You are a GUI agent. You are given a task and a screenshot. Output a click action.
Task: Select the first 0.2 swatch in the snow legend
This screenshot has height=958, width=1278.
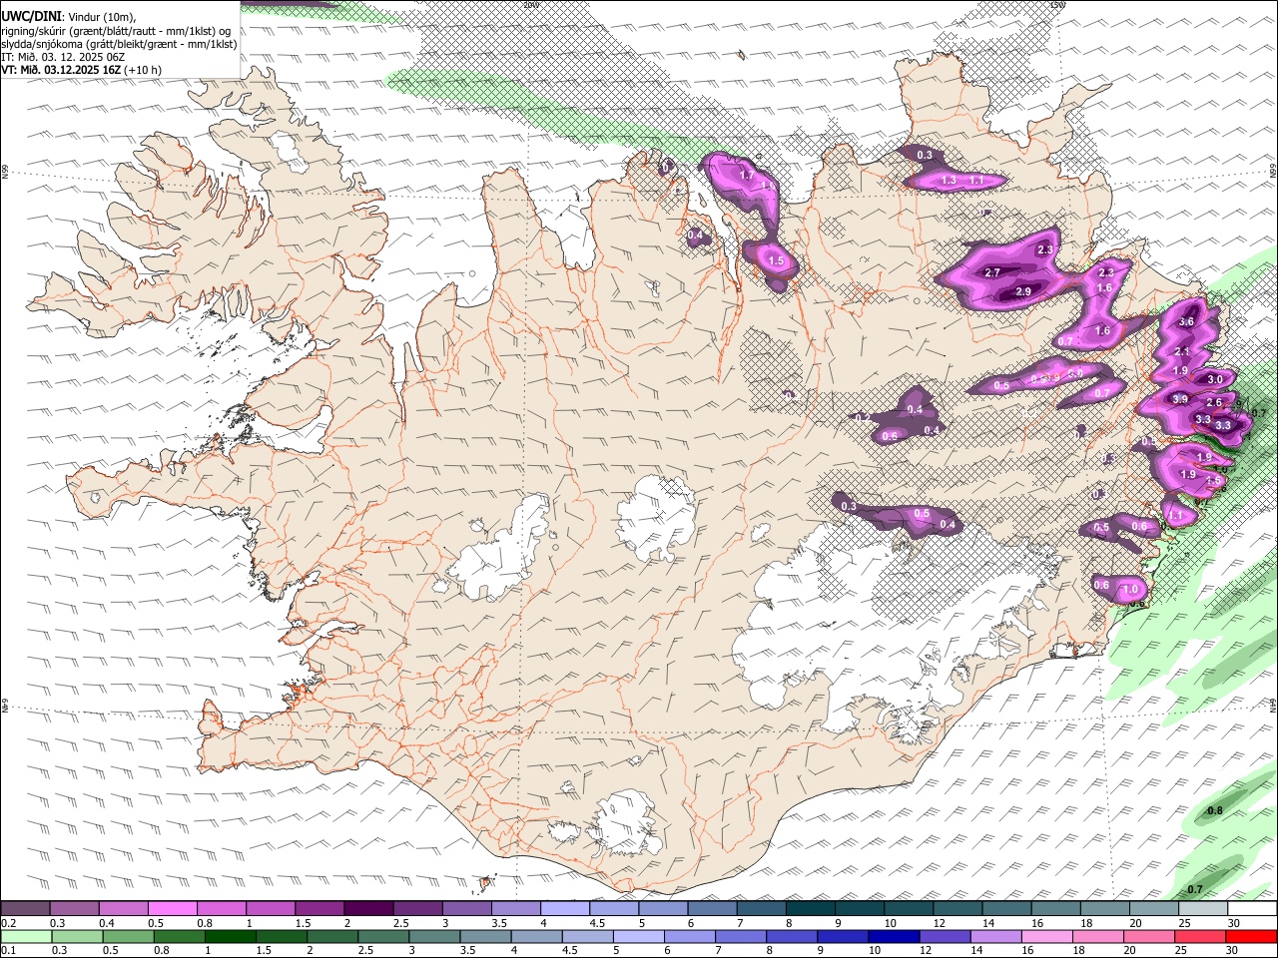click(x=25, y=909)
